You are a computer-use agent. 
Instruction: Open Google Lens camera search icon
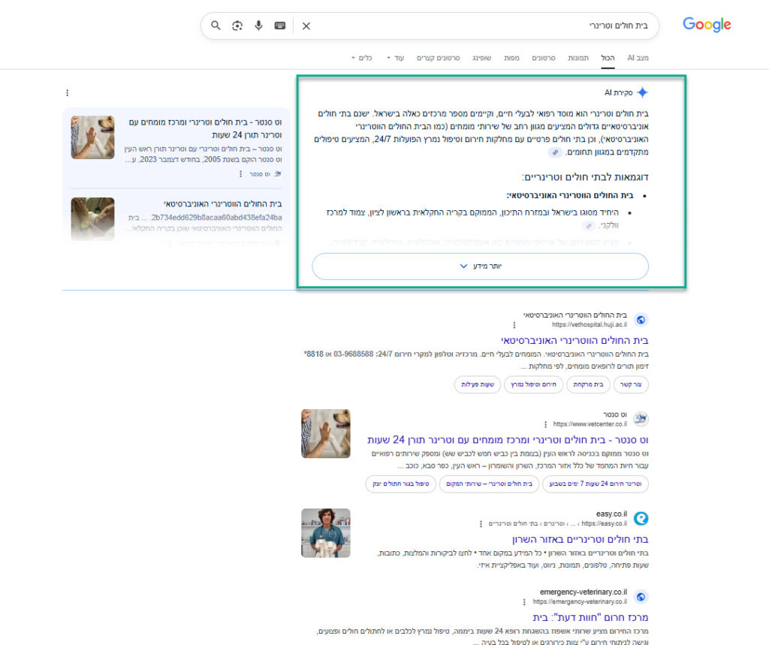click(x=237, y=25)
